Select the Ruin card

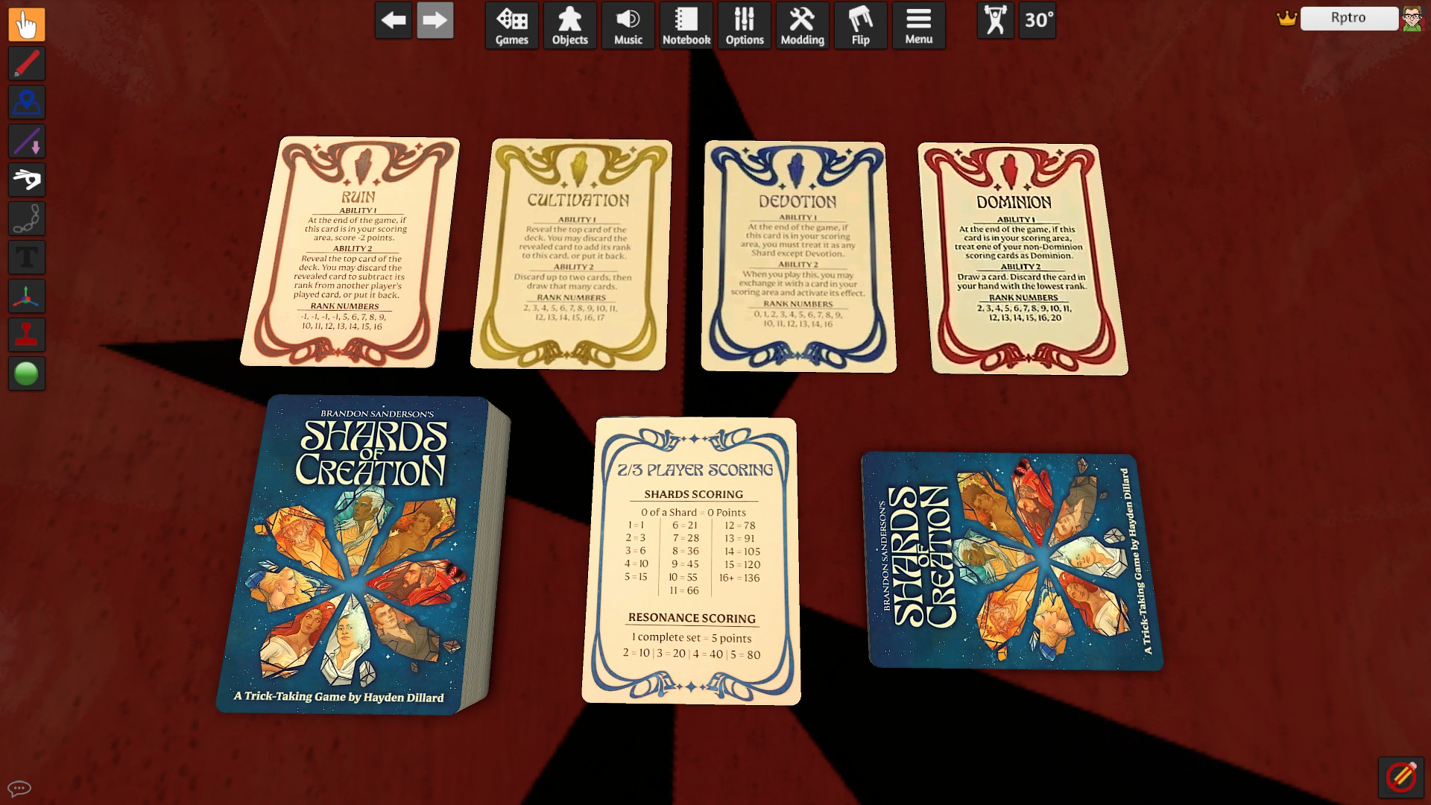350,252
